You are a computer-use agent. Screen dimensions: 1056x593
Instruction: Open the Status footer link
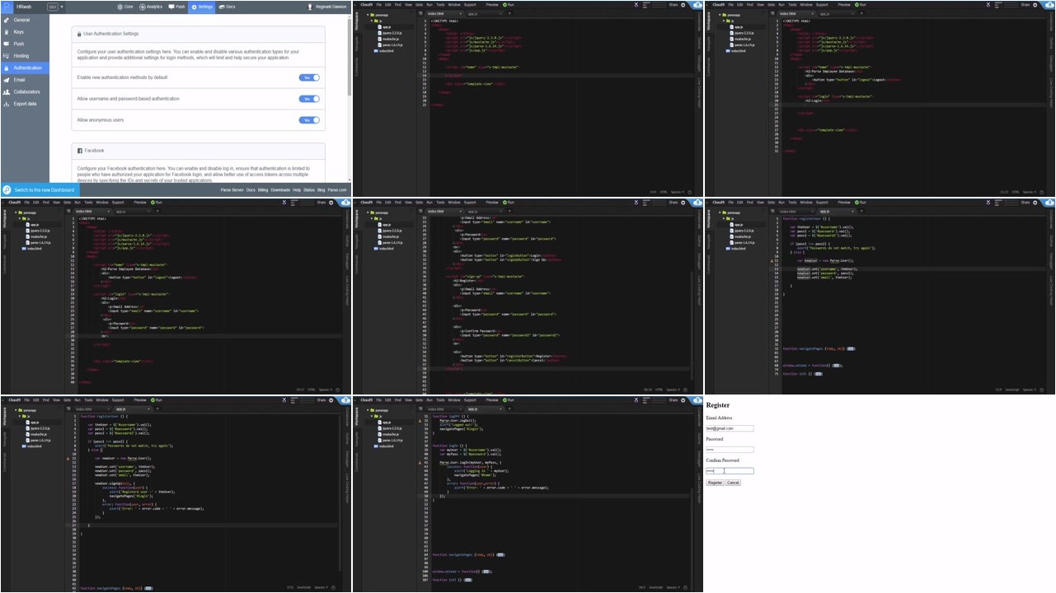pos(308,189)
